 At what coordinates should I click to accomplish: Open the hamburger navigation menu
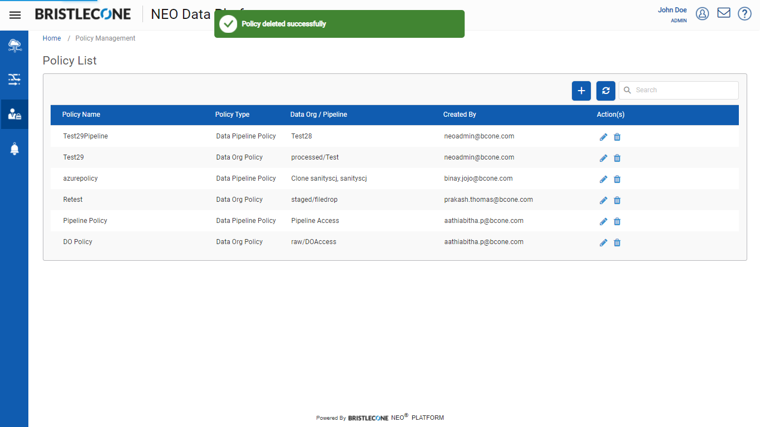pyautogui.click(x=15, y=15)
